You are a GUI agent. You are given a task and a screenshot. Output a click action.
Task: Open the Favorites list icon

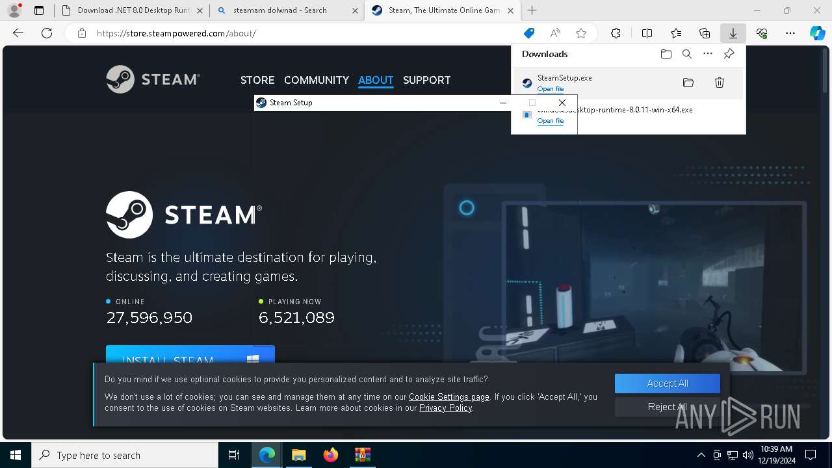676,33
